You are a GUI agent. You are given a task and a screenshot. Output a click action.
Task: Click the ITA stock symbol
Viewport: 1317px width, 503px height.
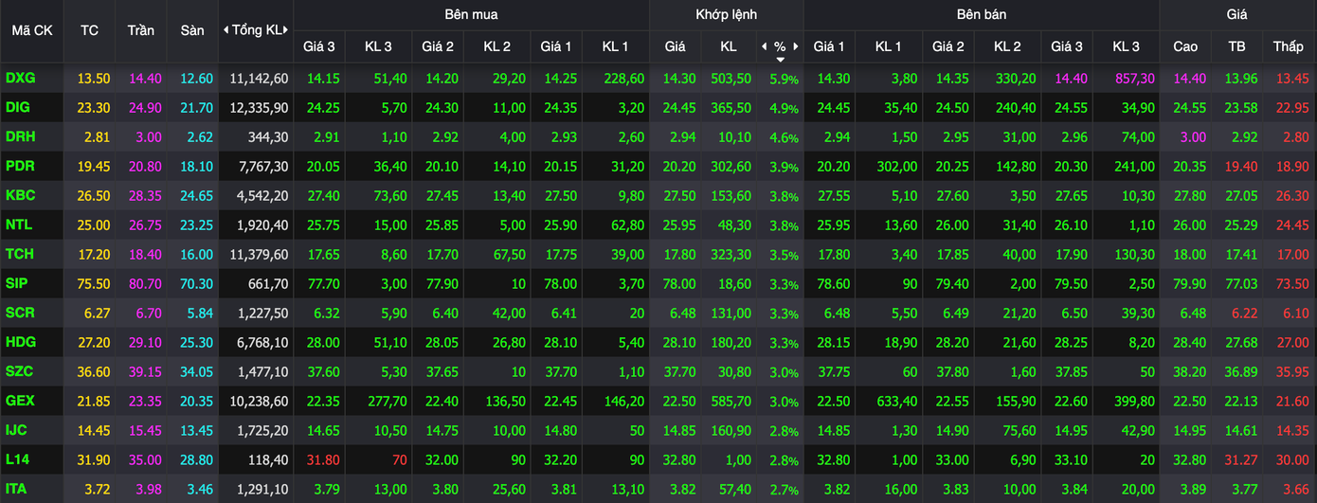tap(17, 490)
